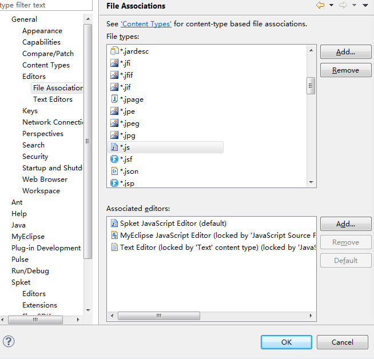This screenshot has width=374, height=359.
Task: Open the Compare/Patch preferences page
Action: (x=48, y=53)
